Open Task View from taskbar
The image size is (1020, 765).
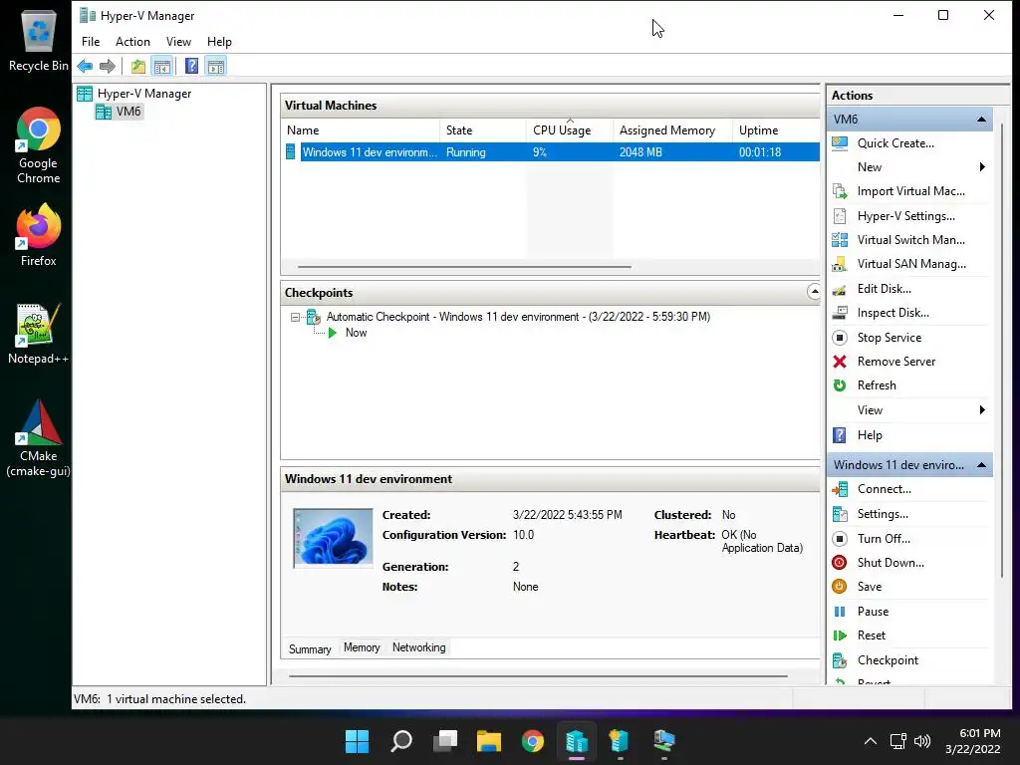click(445, 741)
